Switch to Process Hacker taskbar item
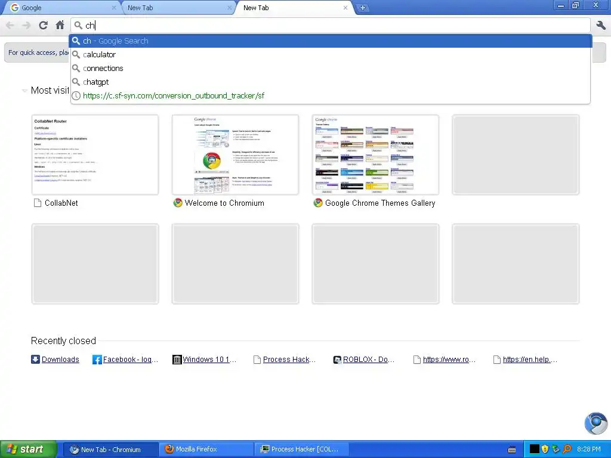 coord(301,450)
